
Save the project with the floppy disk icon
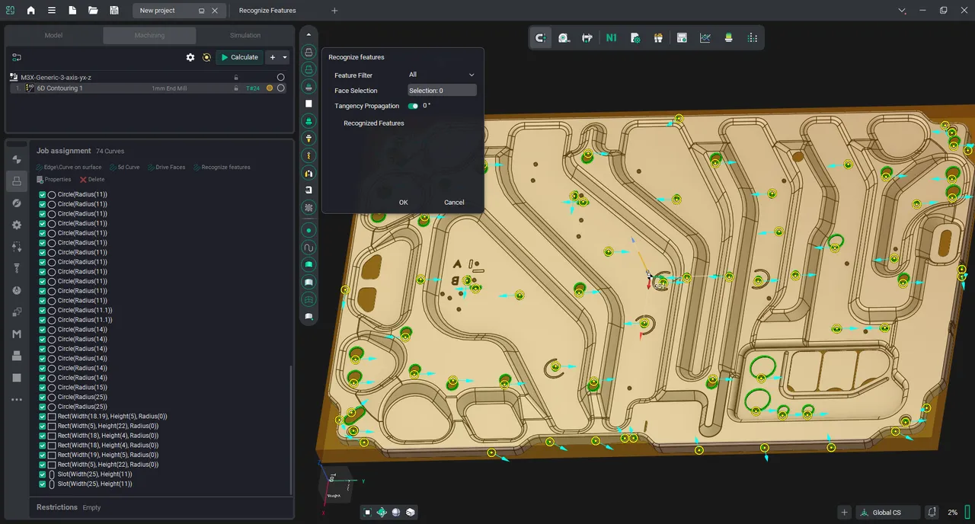tap(113, 11)
